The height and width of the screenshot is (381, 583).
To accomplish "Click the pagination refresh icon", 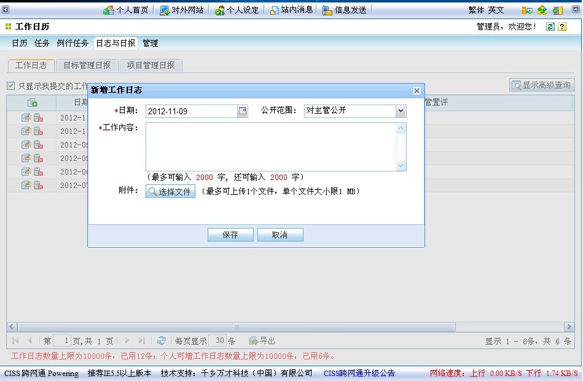I will pos(162,340).
